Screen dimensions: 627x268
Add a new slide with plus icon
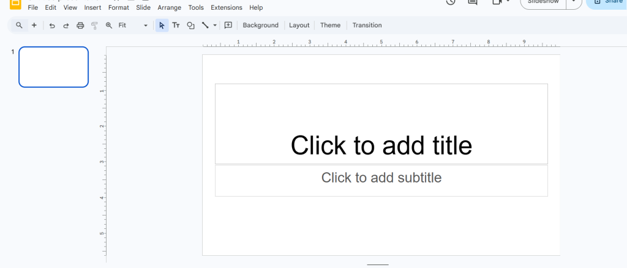click(x=34, y=25)
